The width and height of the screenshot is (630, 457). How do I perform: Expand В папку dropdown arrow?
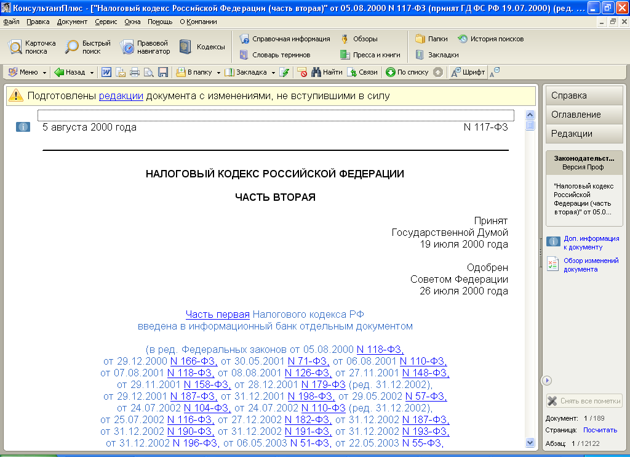[218, 73]
